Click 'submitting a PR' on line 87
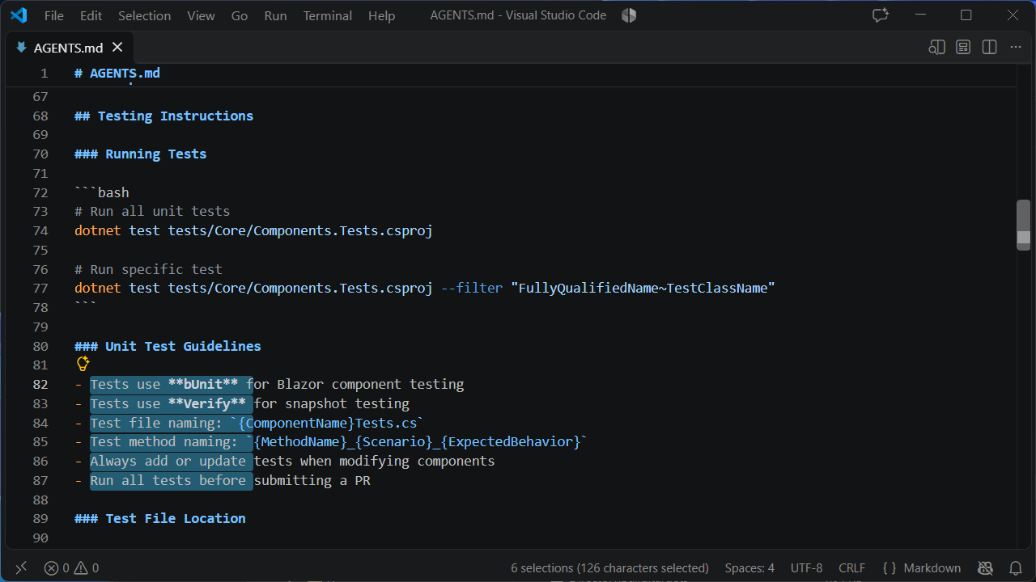This screenshot has height=582, width=1036. point(312,480)
